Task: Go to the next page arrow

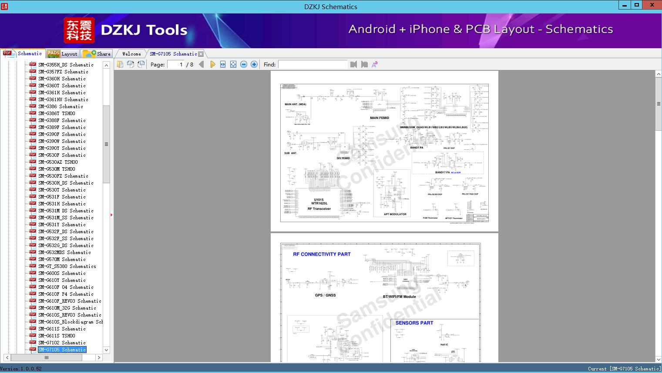Action: [x=212, y=64]
